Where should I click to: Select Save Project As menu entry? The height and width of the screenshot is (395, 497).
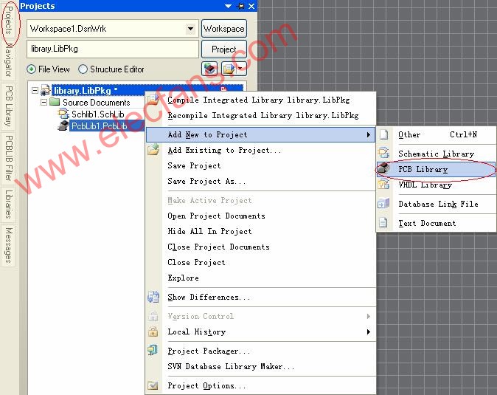(x=260, y=181)
